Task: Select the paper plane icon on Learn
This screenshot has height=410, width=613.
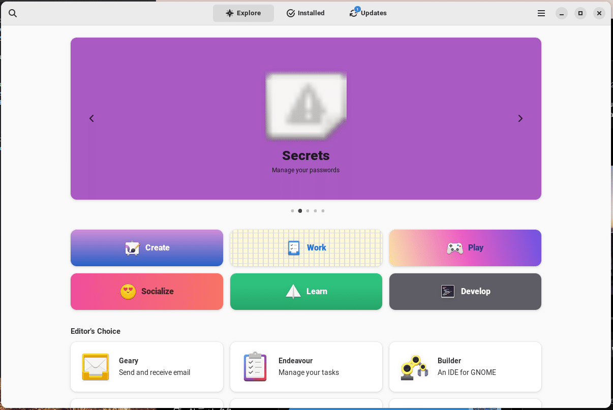Action: [292, 291]
